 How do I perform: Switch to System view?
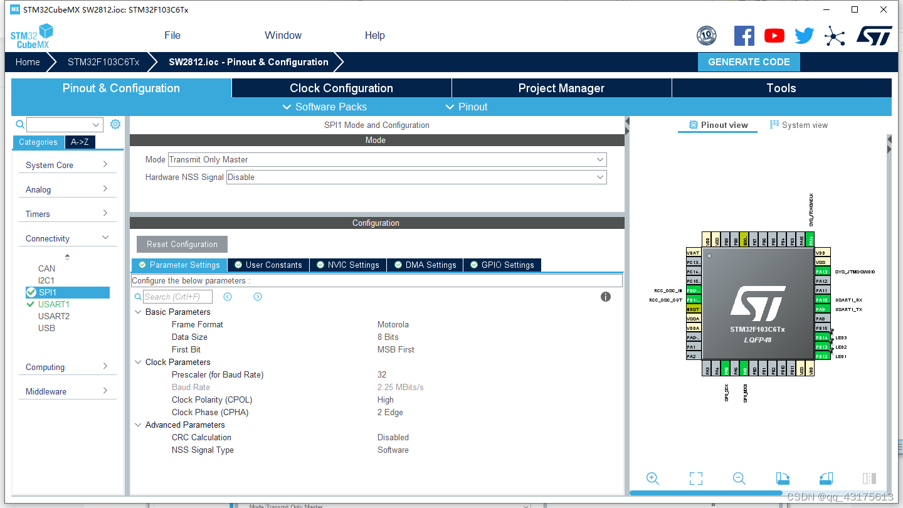coord(799,125)
